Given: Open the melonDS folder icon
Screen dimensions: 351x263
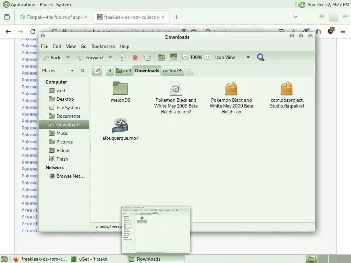Looking at the screenshot, I should tap(120, 88).
